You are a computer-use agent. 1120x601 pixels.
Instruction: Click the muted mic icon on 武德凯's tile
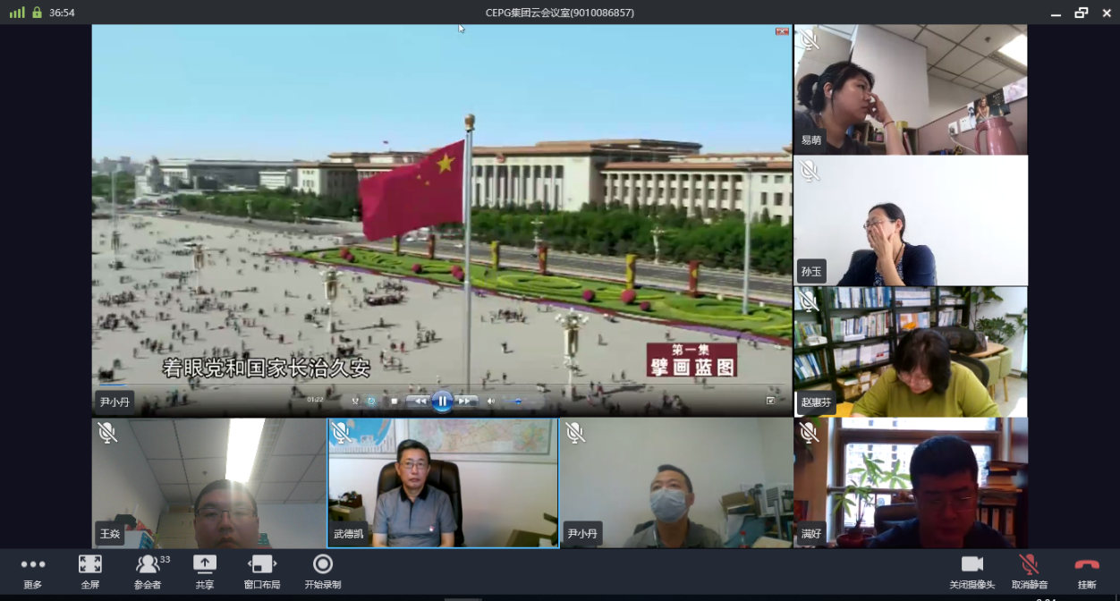(x=341, y=433)
